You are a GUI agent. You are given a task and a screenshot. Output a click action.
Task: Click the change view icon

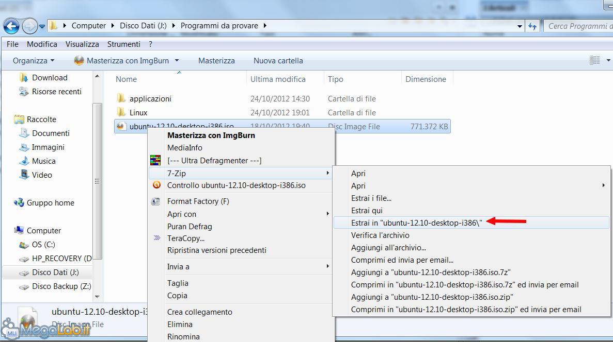click(x=594, y=60)
